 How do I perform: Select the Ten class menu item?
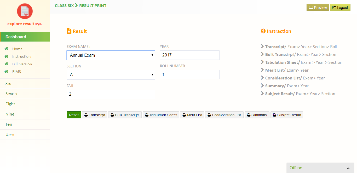tap(9, 124)
